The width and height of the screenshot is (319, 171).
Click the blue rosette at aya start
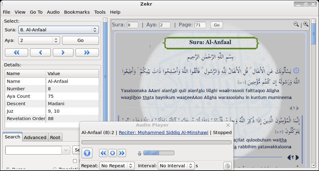click(x=296, y=71)
